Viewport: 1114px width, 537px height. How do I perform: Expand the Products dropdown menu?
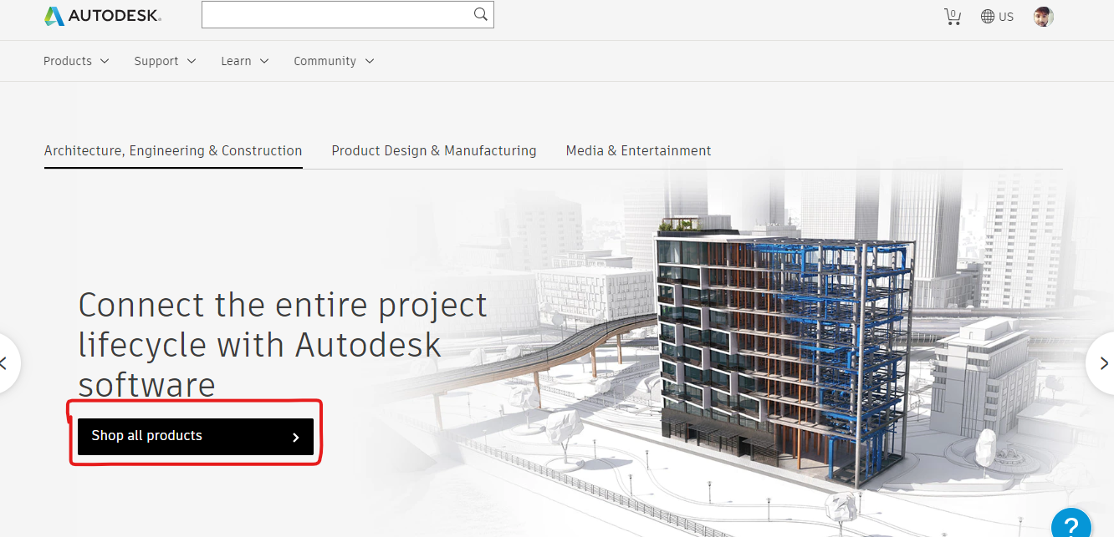pyautogui.click(x=76, y=61)
